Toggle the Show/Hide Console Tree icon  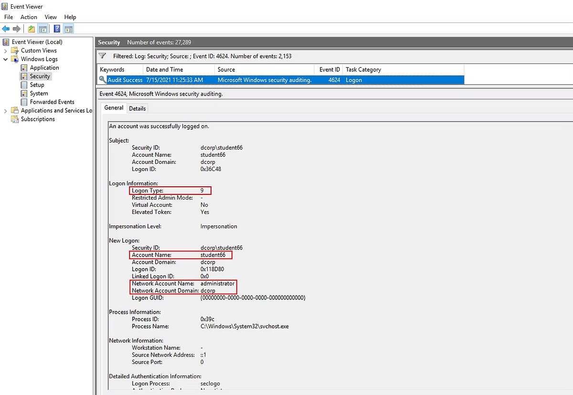pos(43,29)
